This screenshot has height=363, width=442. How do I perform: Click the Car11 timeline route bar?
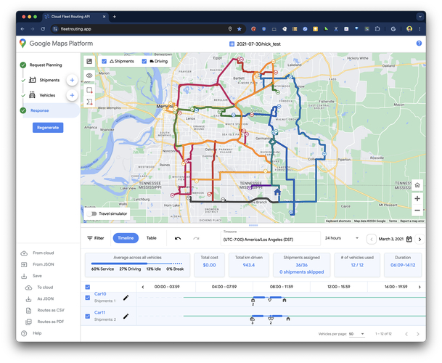pos(267,316)
